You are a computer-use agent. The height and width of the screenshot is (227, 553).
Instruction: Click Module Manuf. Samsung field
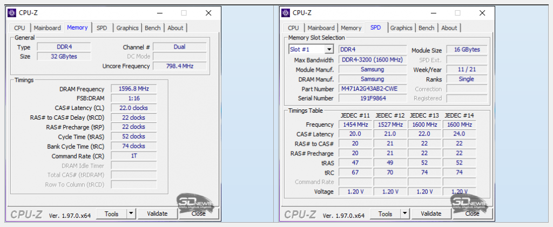point(373,70)
